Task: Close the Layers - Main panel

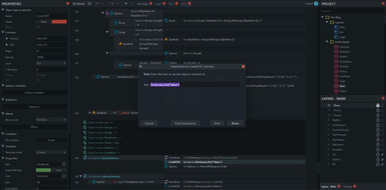Action: (x=383, y=98)
